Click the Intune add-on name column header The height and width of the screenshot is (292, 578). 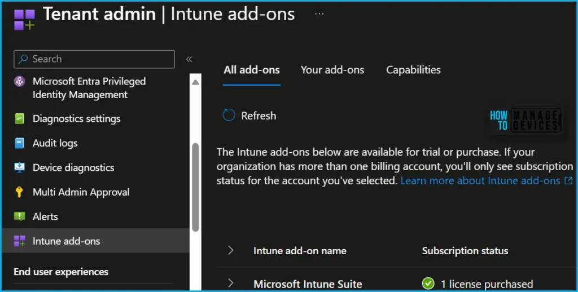click(300, 251)
